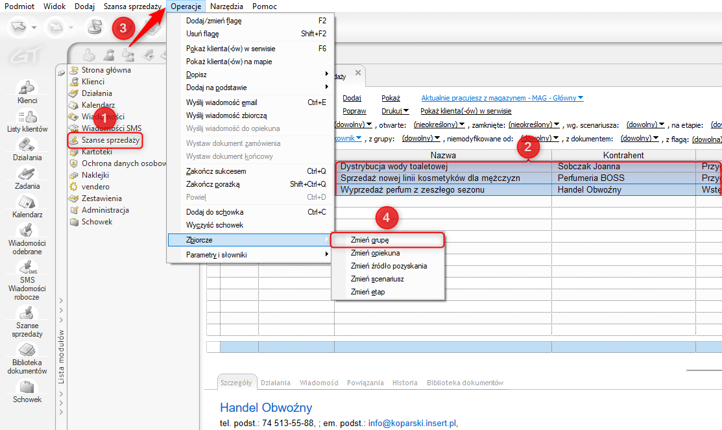
Task: Open the Klienci module in left sidebar
Action: [27, 91]
